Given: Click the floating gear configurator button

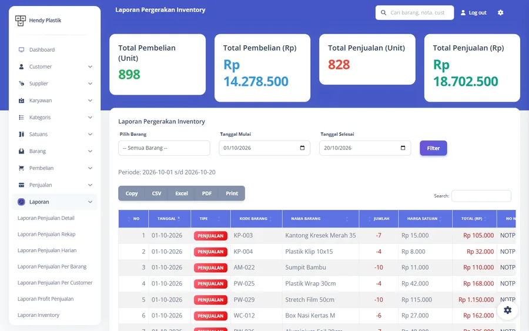Looking at the screenshot, I should (x=507, y=310).
